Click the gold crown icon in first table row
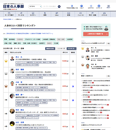Image resolution: width=116 pixels, height=130 pixels. coord(6,61)
